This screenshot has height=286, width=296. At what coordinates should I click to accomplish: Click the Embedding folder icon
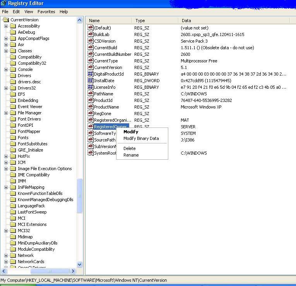click(13, 100)
